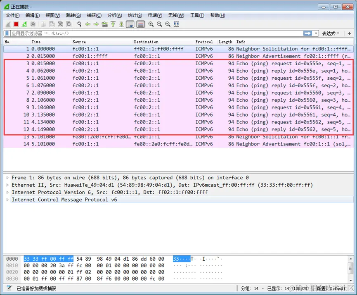The width and height of the screenshot is (357, 295).
Task: Open display filter history dropdown
Action: click(x=316, y=33)
